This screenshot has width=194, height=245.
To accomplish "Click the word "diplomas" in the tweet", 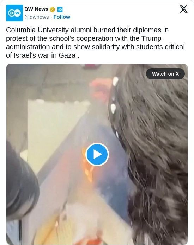I will (147, 30).
